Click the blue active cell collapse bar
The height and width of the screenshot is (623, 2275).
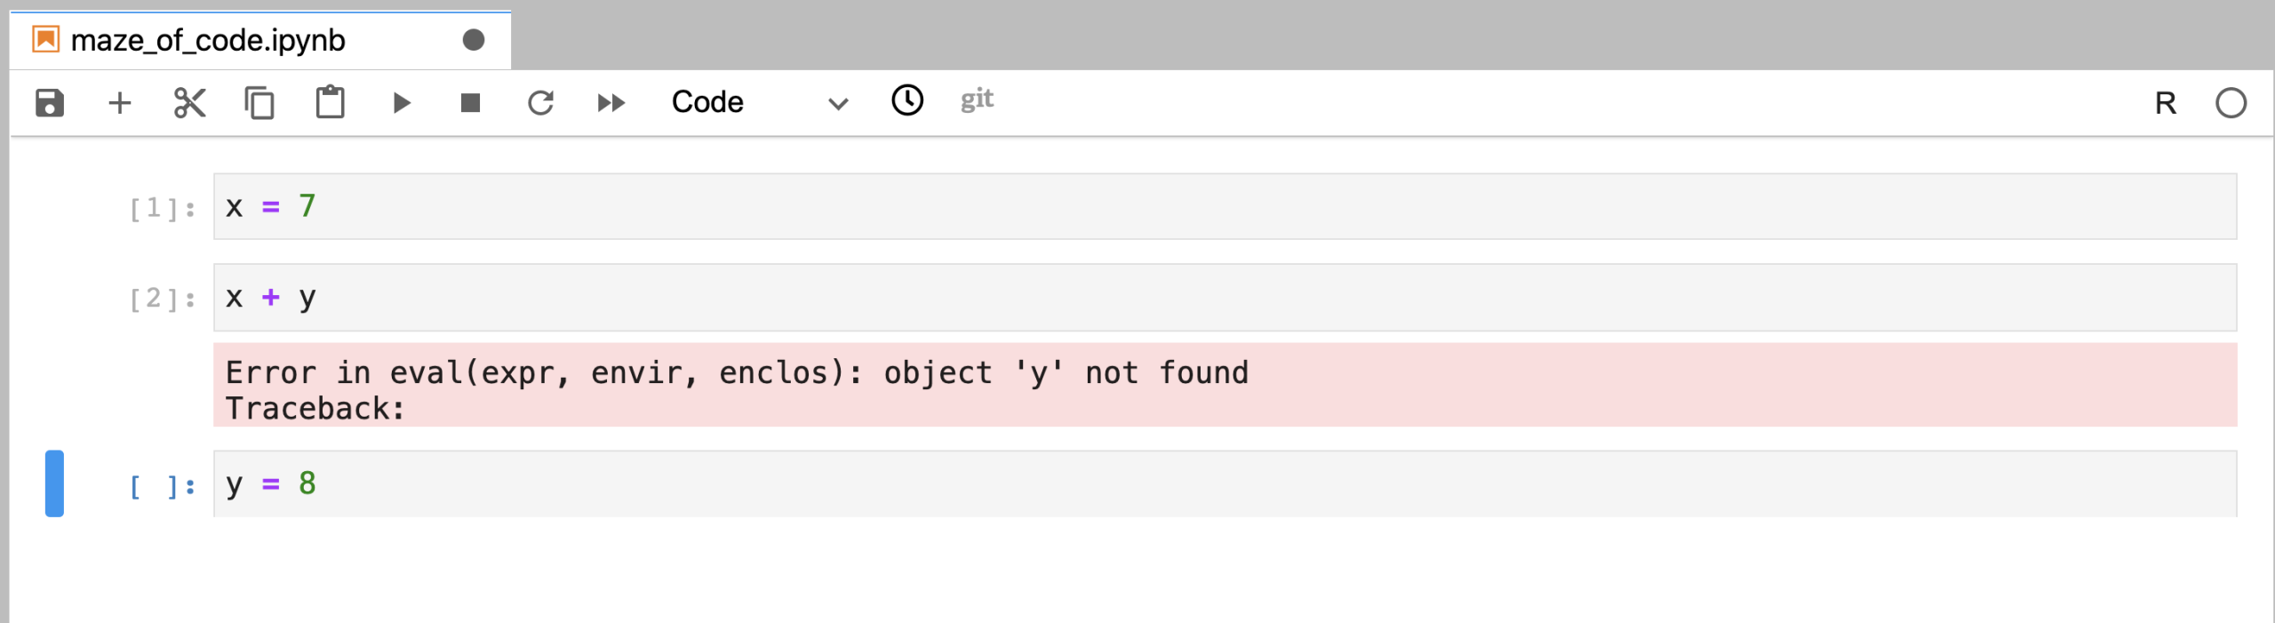tap(55, 483)
